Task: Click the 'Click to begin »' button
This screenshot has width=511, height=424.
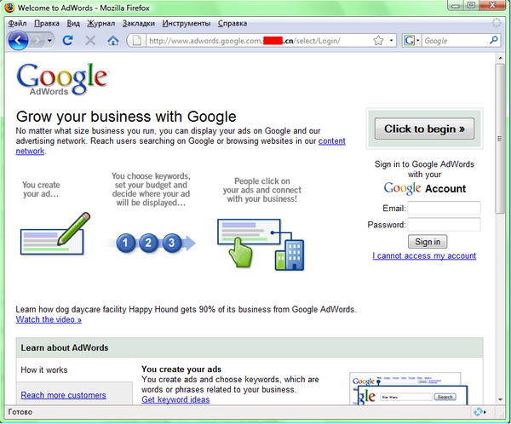Action: point(424,129)
